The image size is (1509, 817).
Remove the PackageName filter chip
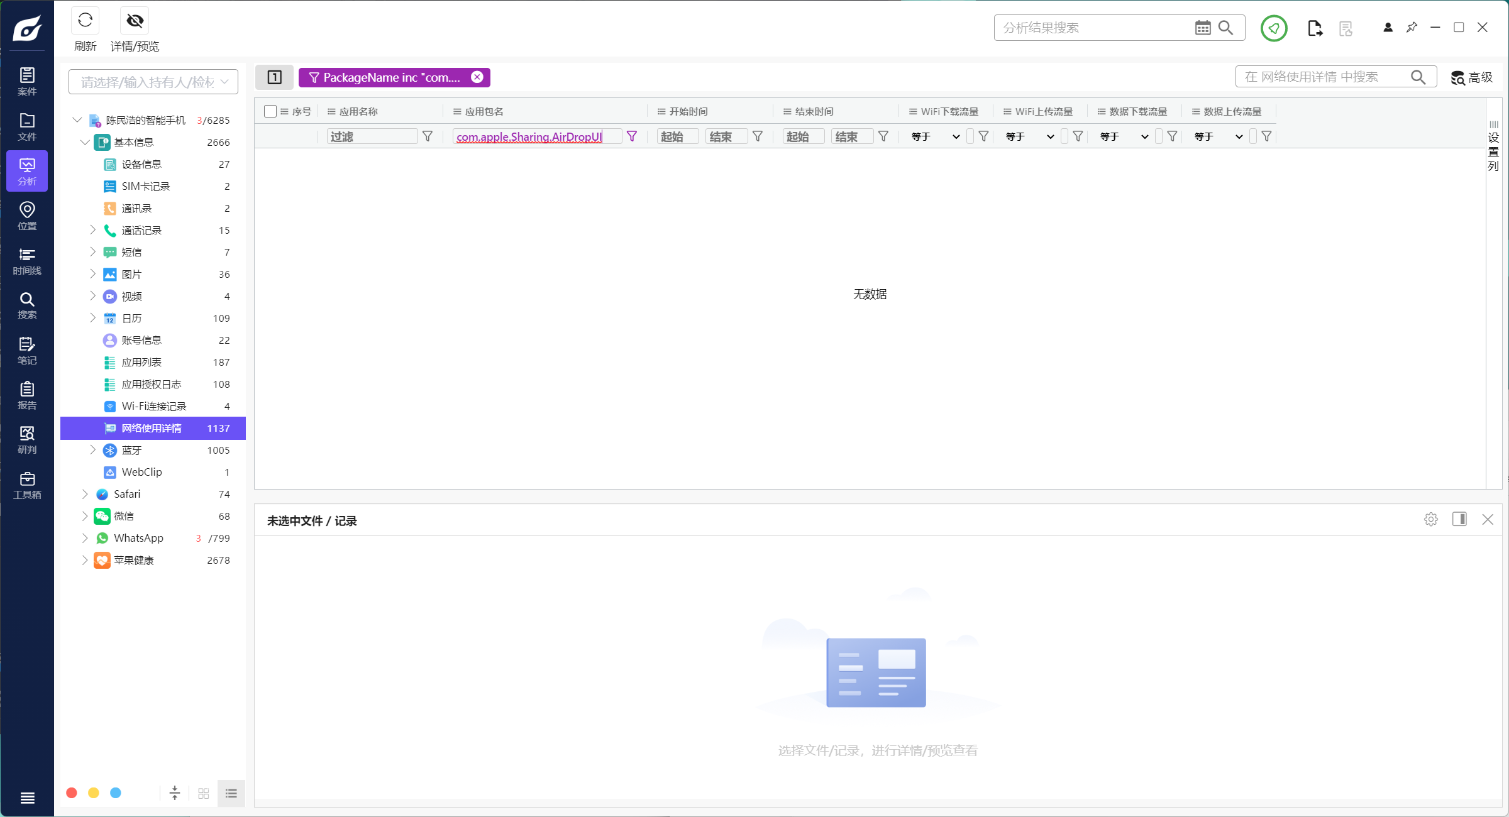pos(477,77)
